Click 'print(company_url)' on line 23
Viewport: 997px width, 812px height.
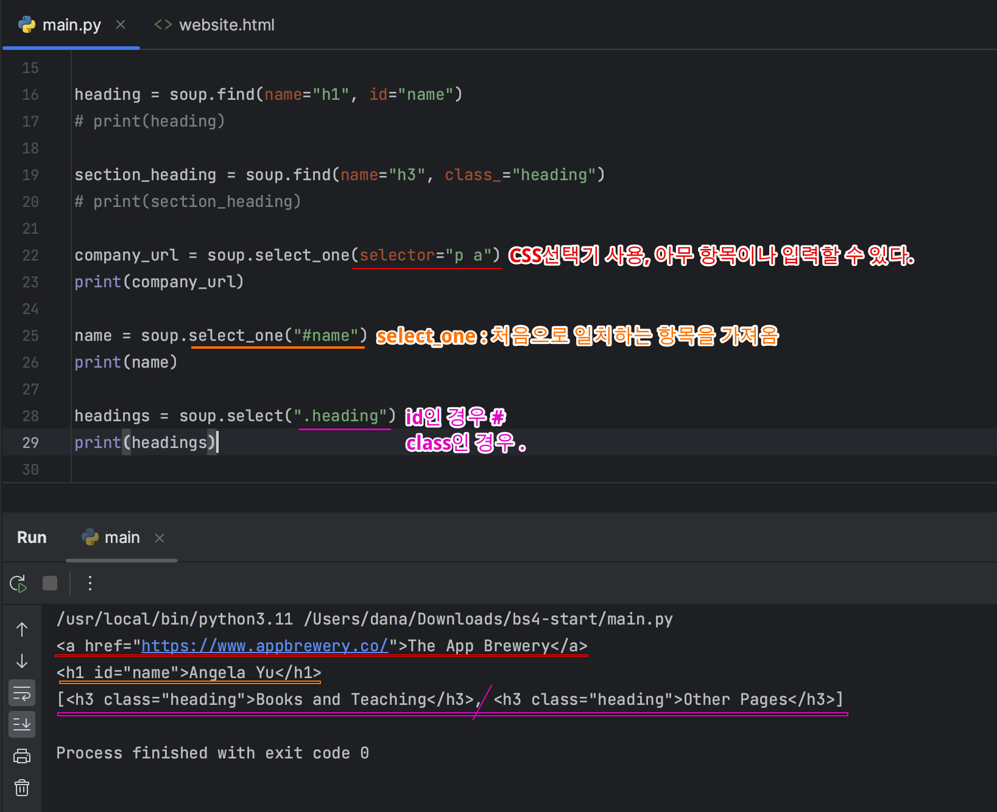[x=159, y=282]
